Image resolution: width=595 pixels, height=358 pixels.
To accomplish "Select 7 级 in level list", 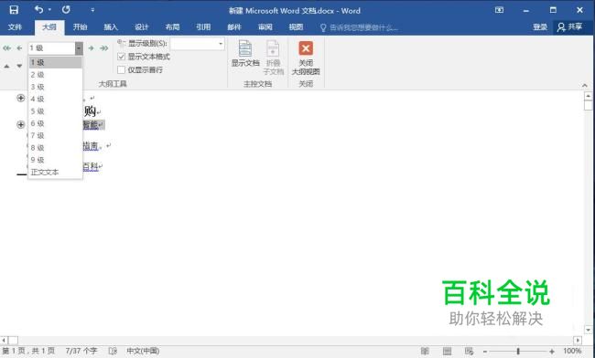I will (x=56, y=135).
